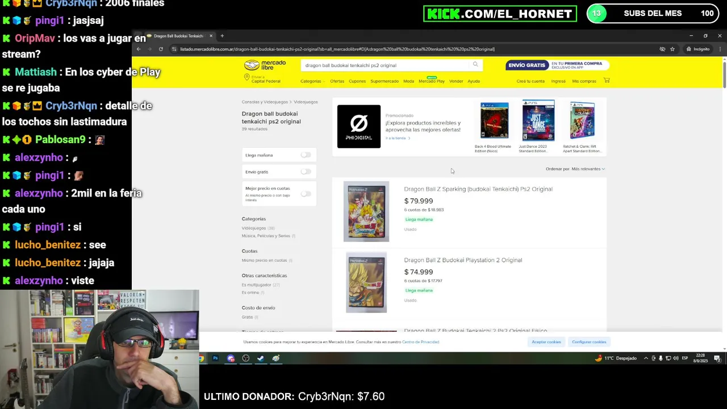The image size is (727, 409).
Task: Open the notification center icon
Action: click(x=717, y=358)
